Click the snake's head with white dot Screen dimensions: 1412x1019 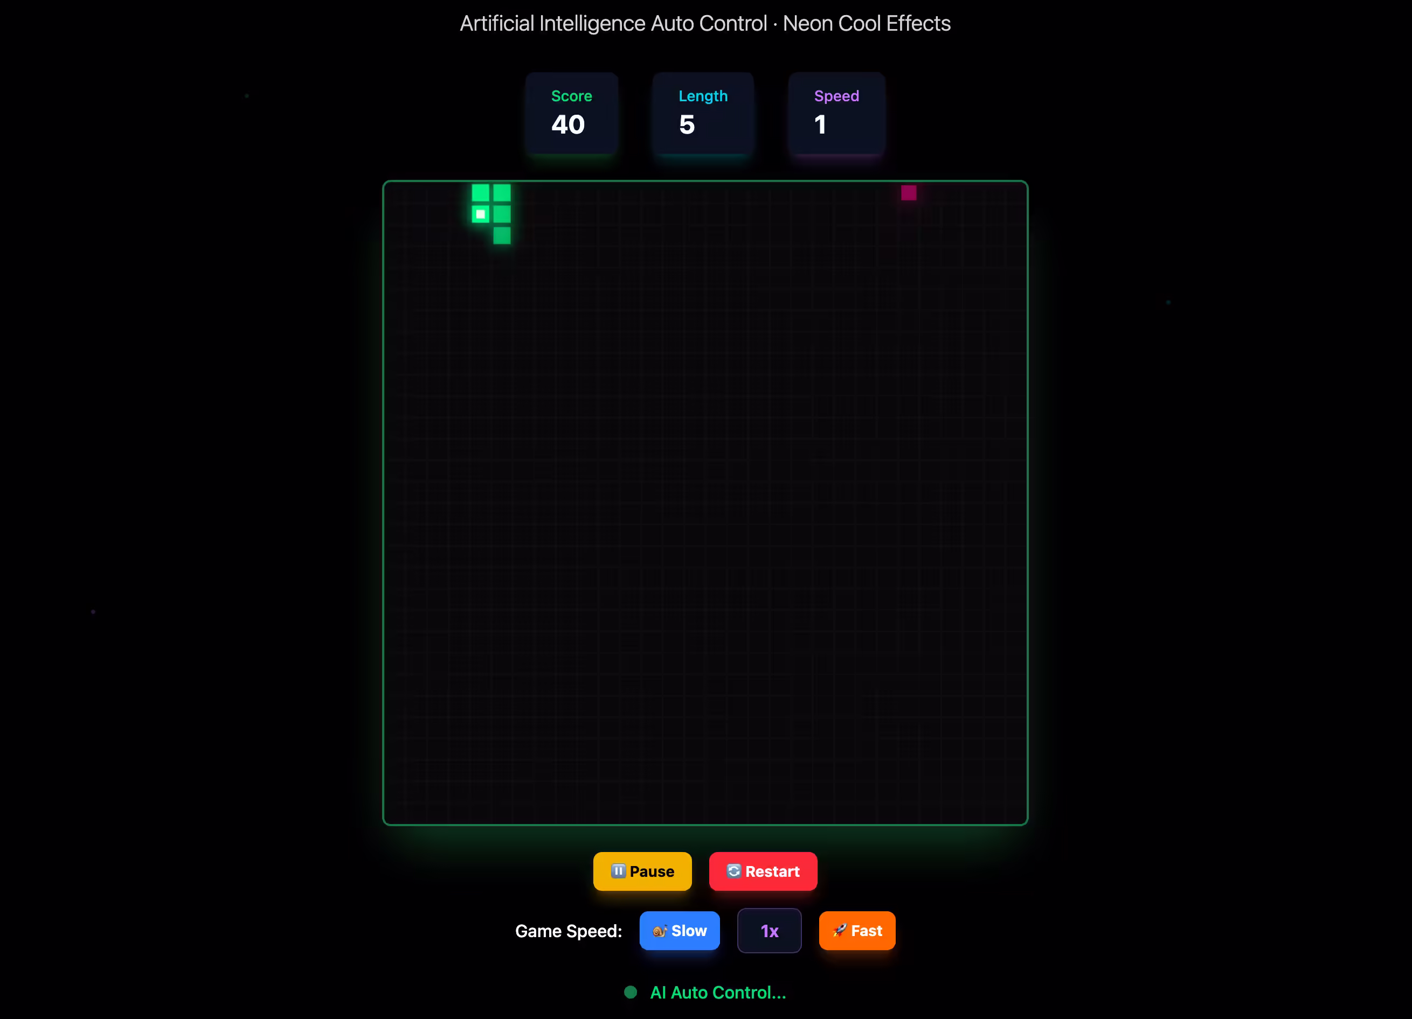(480, 214)
